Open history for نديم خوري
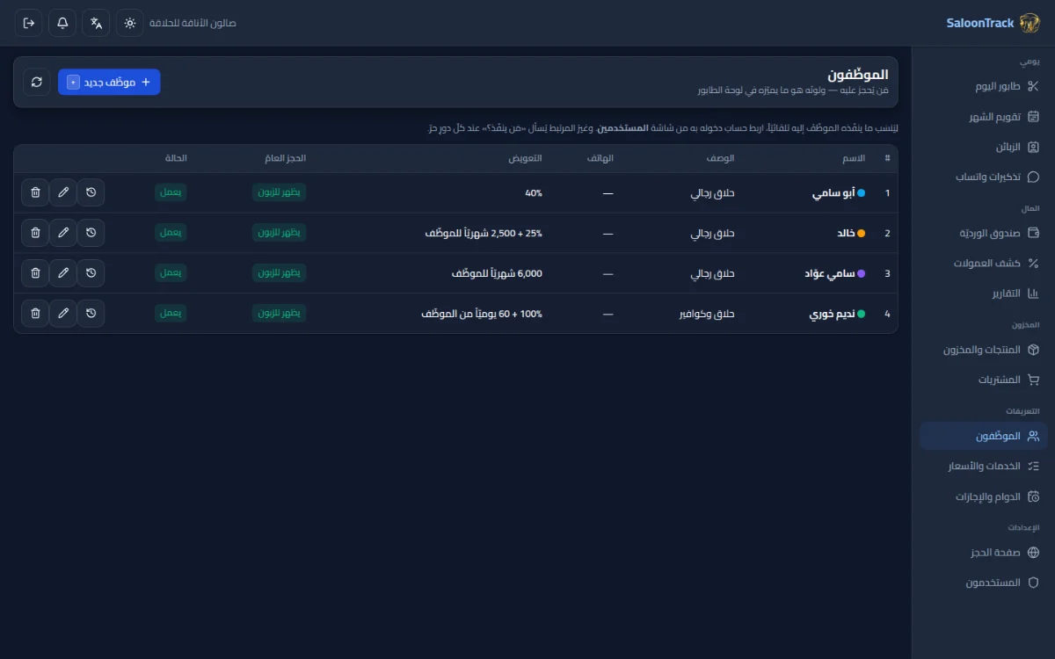The width and height of the screenshot is (1055, 659). pos(91,314)
